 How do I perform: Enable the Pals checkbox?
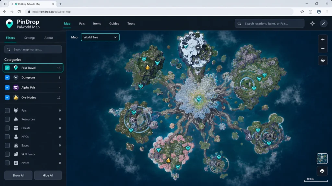[7, 110]
